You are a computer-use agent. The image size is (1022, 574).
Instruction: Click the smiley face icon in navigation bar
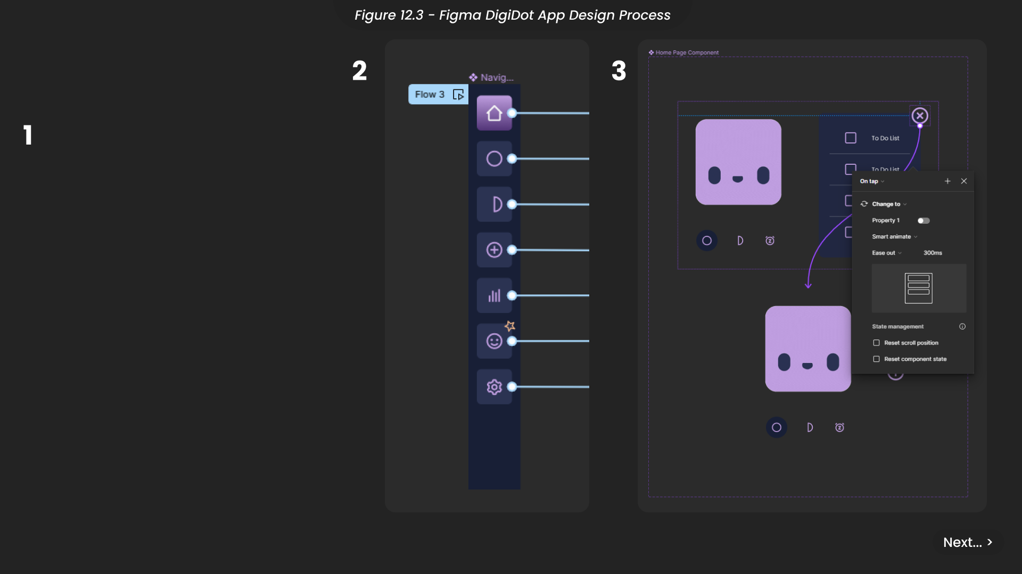tap(494, 341)
